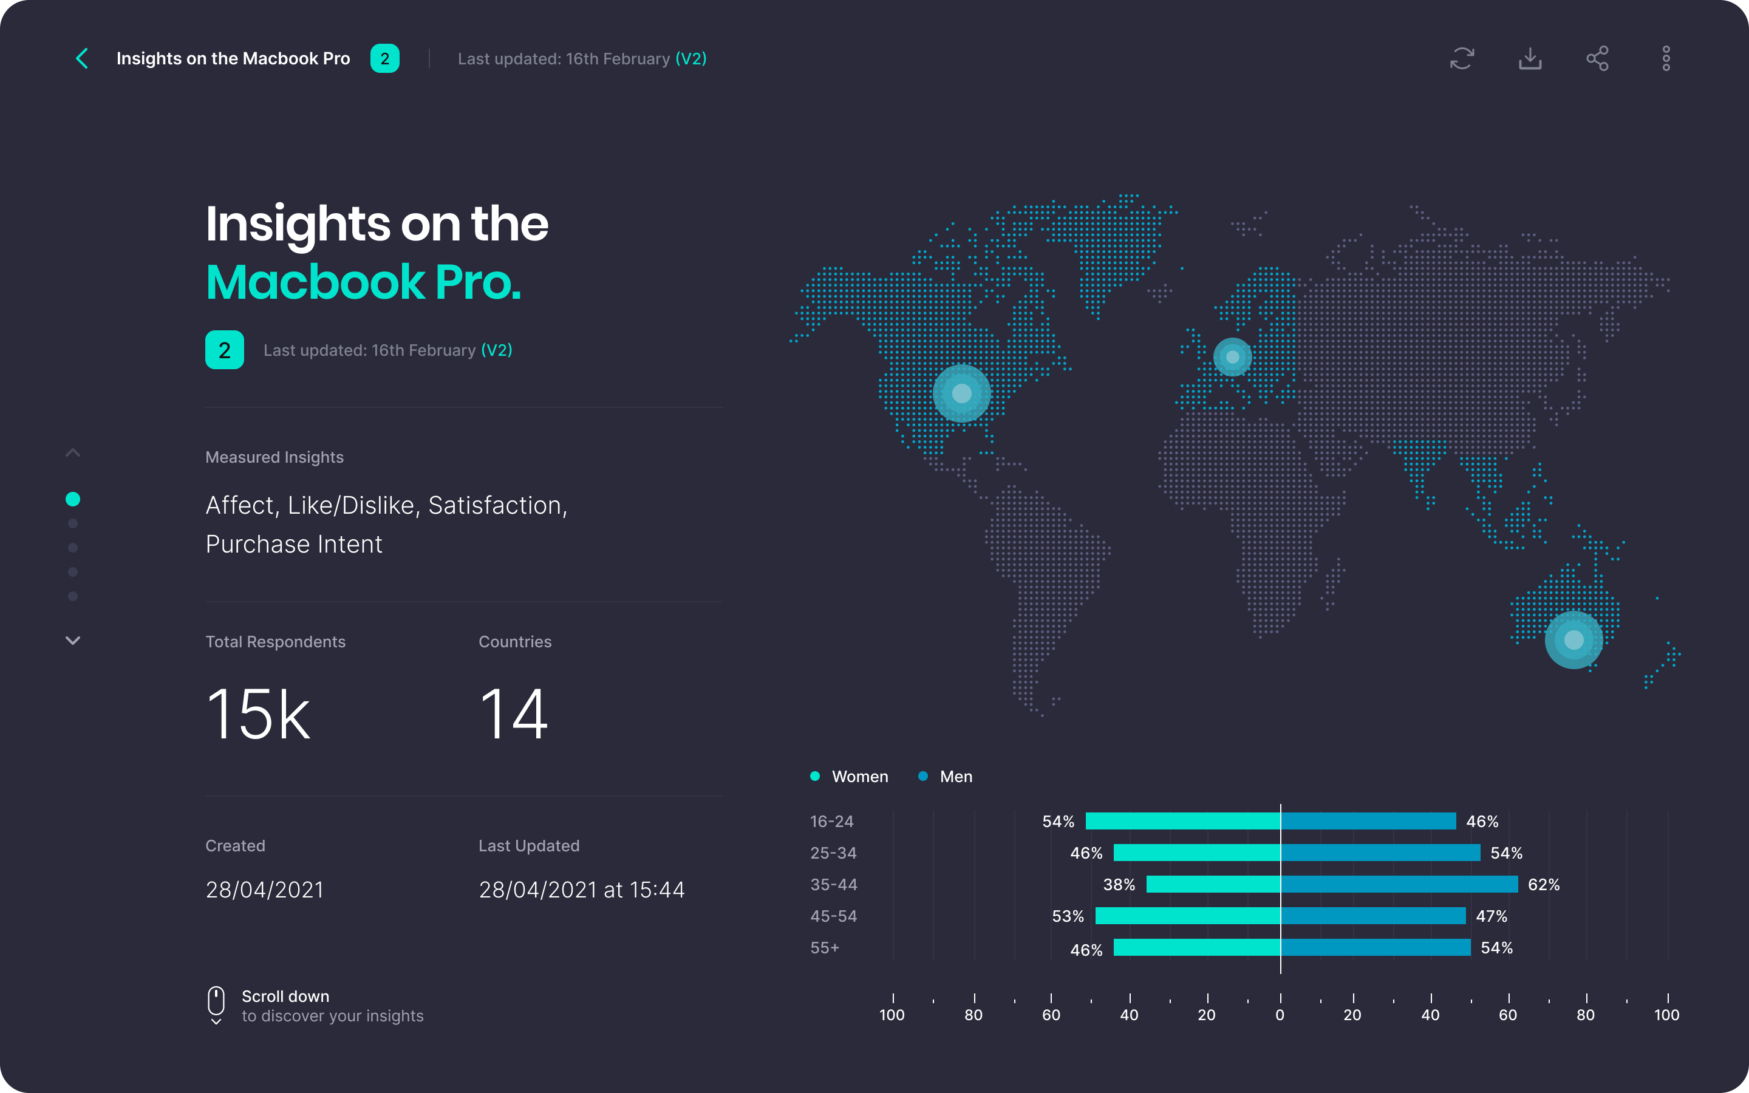1749x1093 pixels.
Task: Jump to the third page dot
Action: [x=73, y=548]
